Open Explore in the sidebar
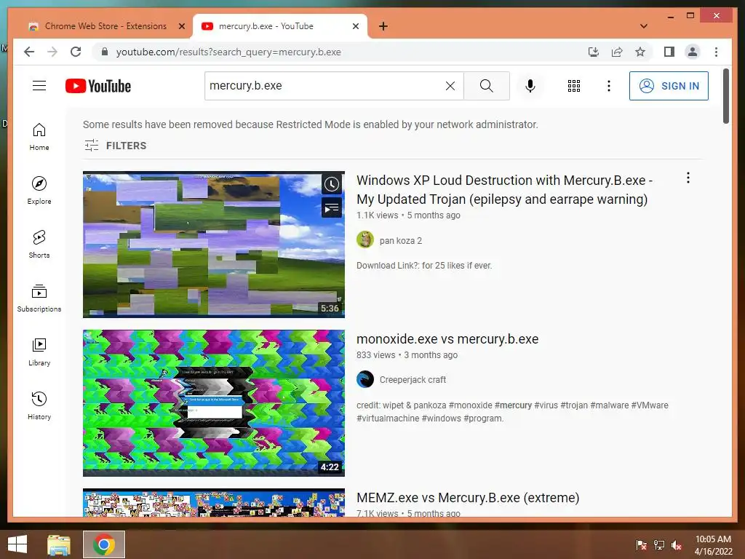This screenshot has width=745, height=559. (39, 190)
